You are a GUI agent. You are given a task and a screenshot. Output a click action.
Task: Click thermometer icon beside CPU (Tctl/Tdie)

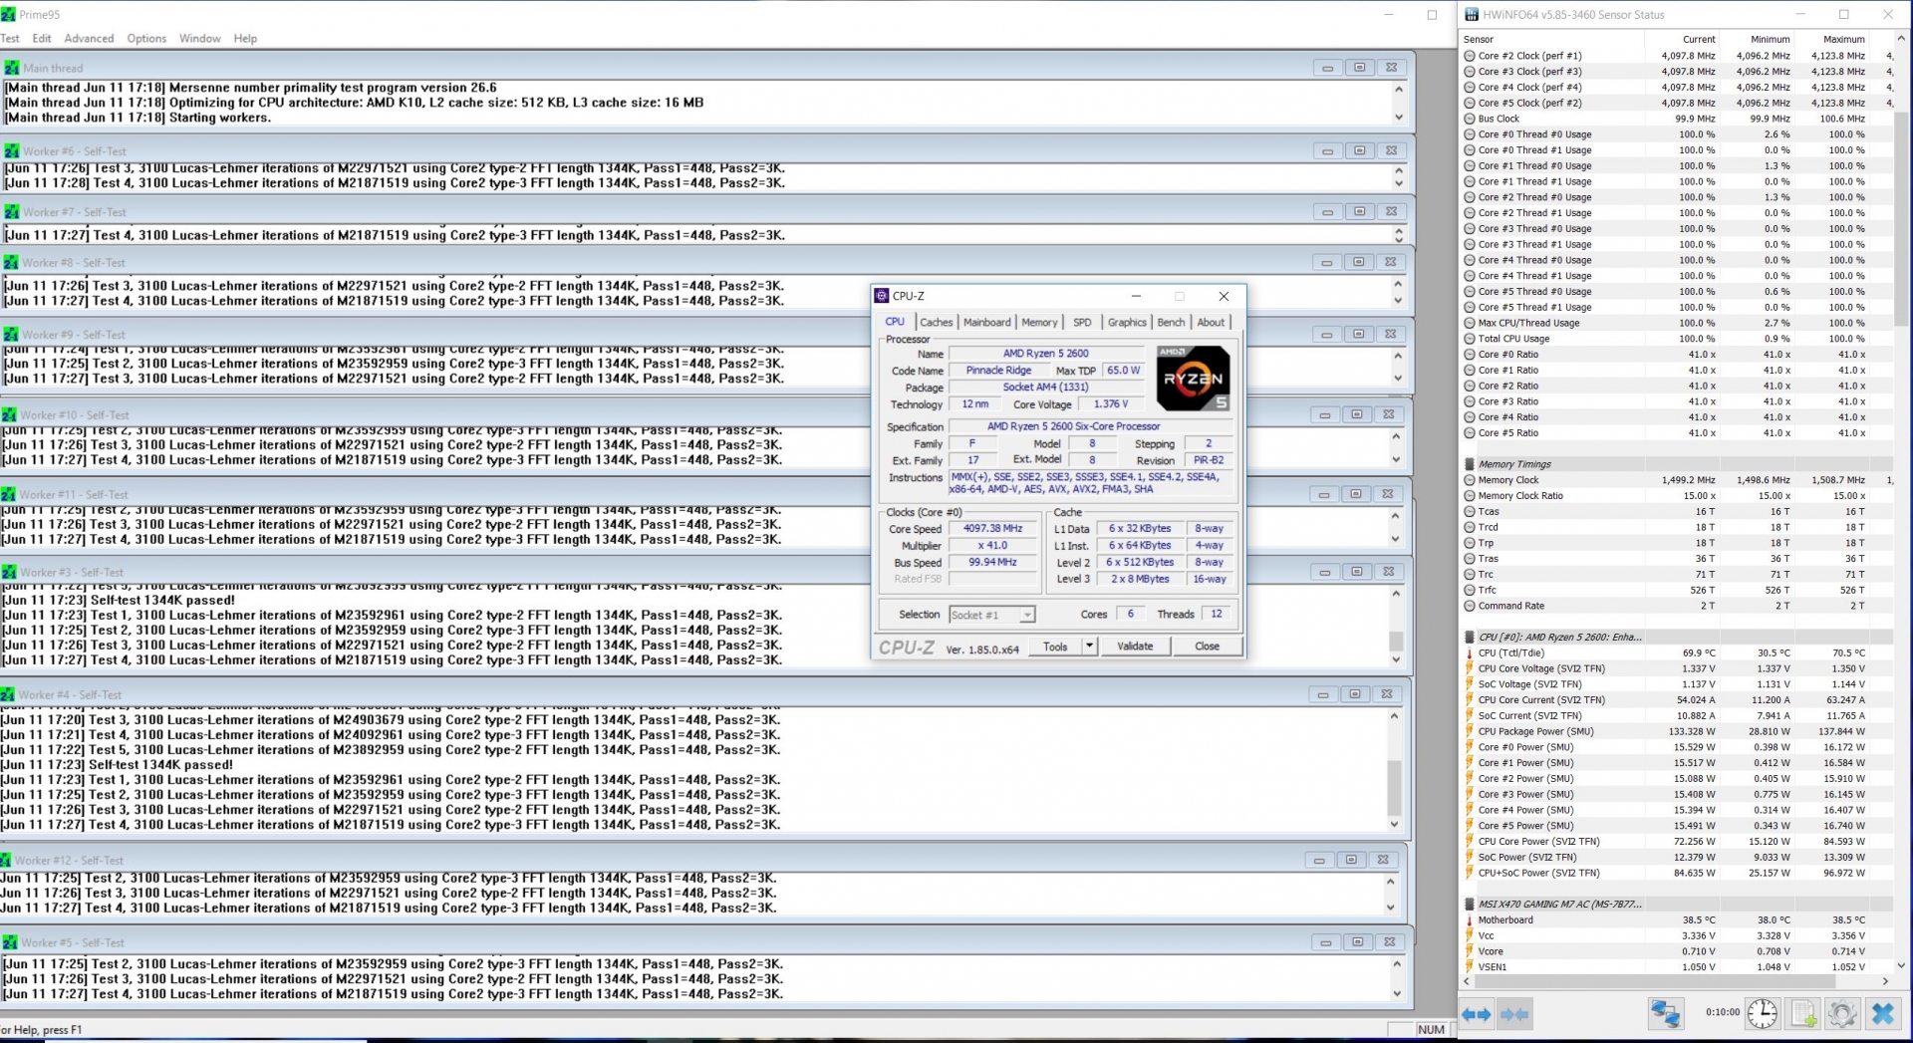point(1470,653)
